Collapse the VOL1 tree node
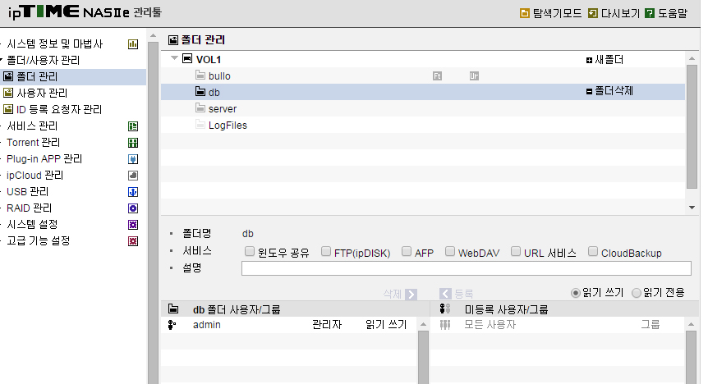This screenshot has width=708, height=384. coord(174,58)
